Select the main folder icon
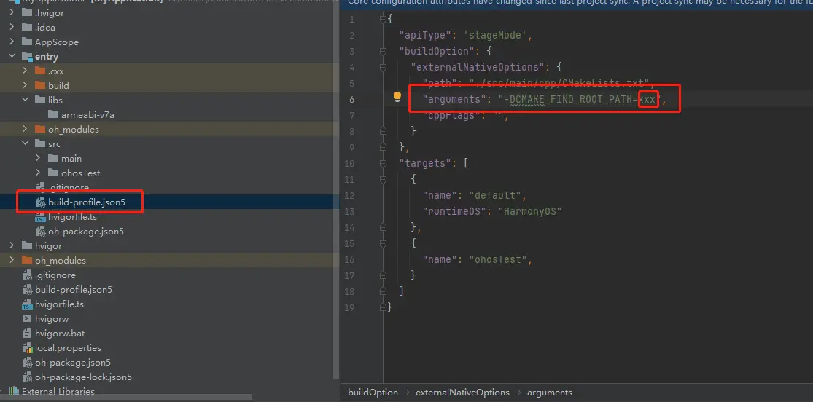This screenshot has width=813, height=402. [53, 158]
